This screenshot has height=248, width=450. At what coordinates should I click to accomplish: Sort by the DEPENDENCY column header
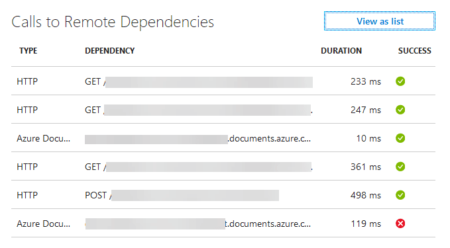109,51
